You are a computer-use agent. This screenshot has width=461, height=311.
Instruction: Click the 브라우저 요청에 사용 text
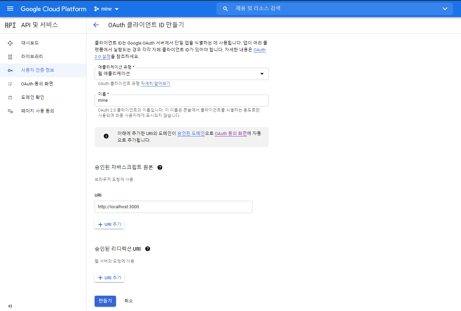click(114, 179)
